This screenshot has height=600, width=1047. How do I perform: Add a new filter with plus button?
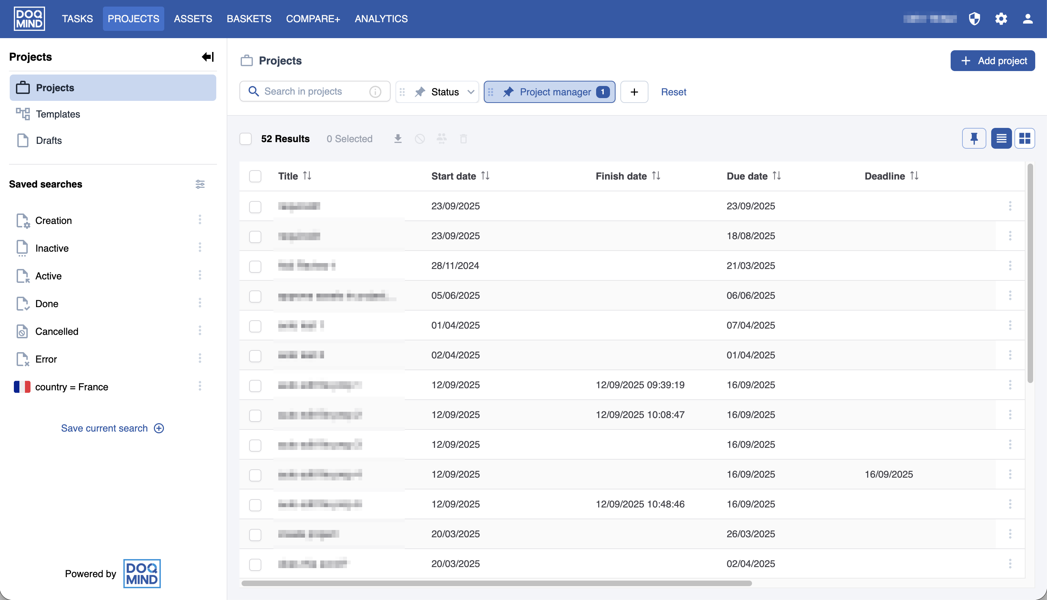pos(634,92)
